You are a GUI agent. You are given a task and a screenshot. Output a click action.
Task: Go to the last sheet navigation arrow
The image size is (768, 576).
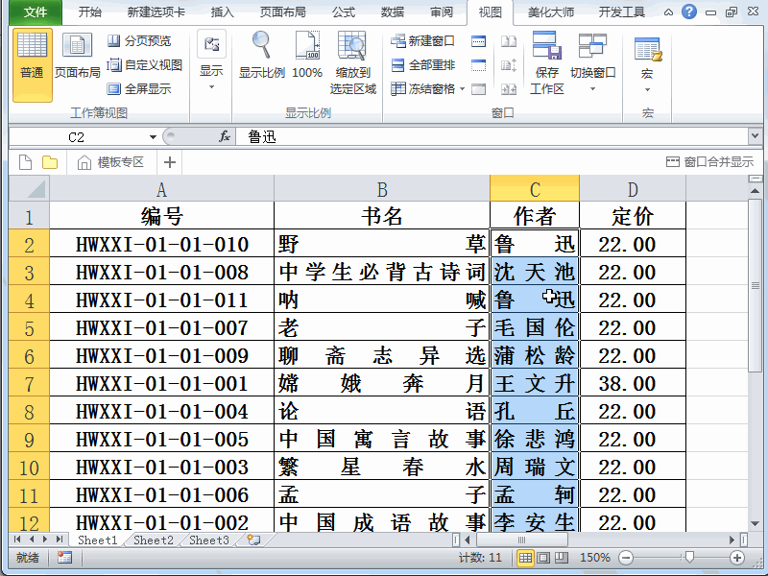pyautogui.click(x=60, y=540)
